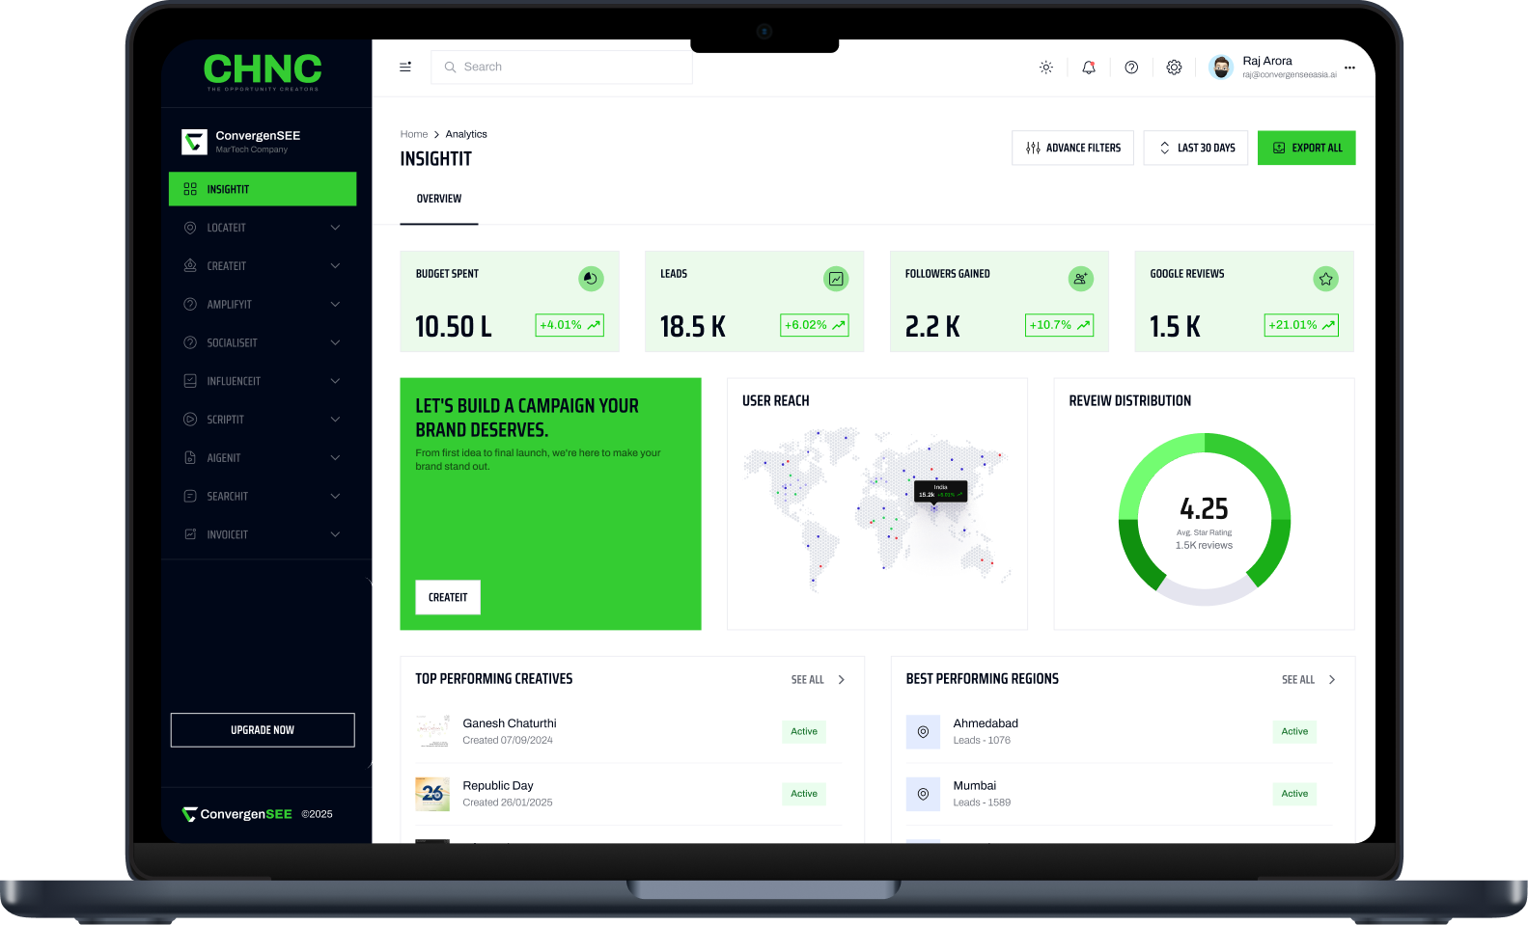Open the Republic Day creative thumbnail
The width and height of the screenshot is (1528, 925).
tap(432, 794)
